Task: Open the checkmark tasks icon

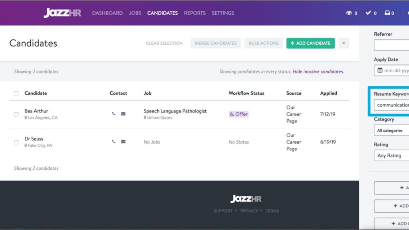Action: tap(368, 13)
